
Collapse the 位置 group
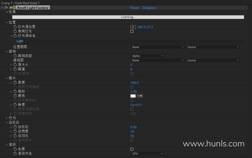pyautogui.click(x=7, y=22)
